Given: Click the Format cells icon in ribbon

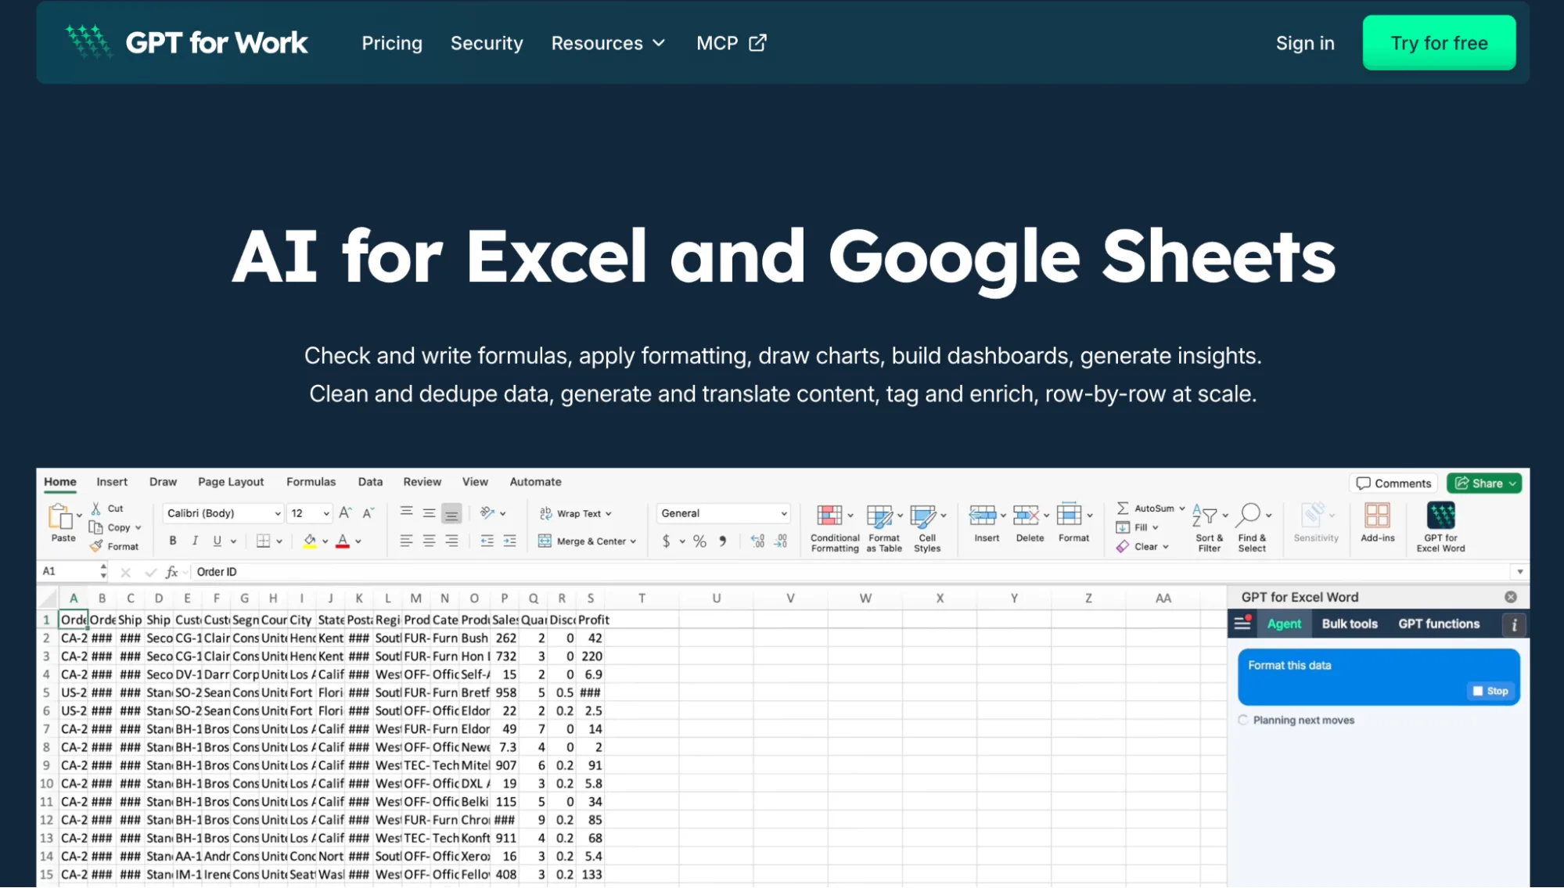Looking at the screenshot, I should 1069,515.
